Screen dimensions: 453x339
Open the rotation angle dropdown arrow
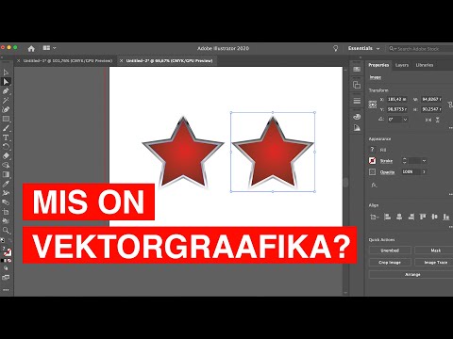coord(405,120)
